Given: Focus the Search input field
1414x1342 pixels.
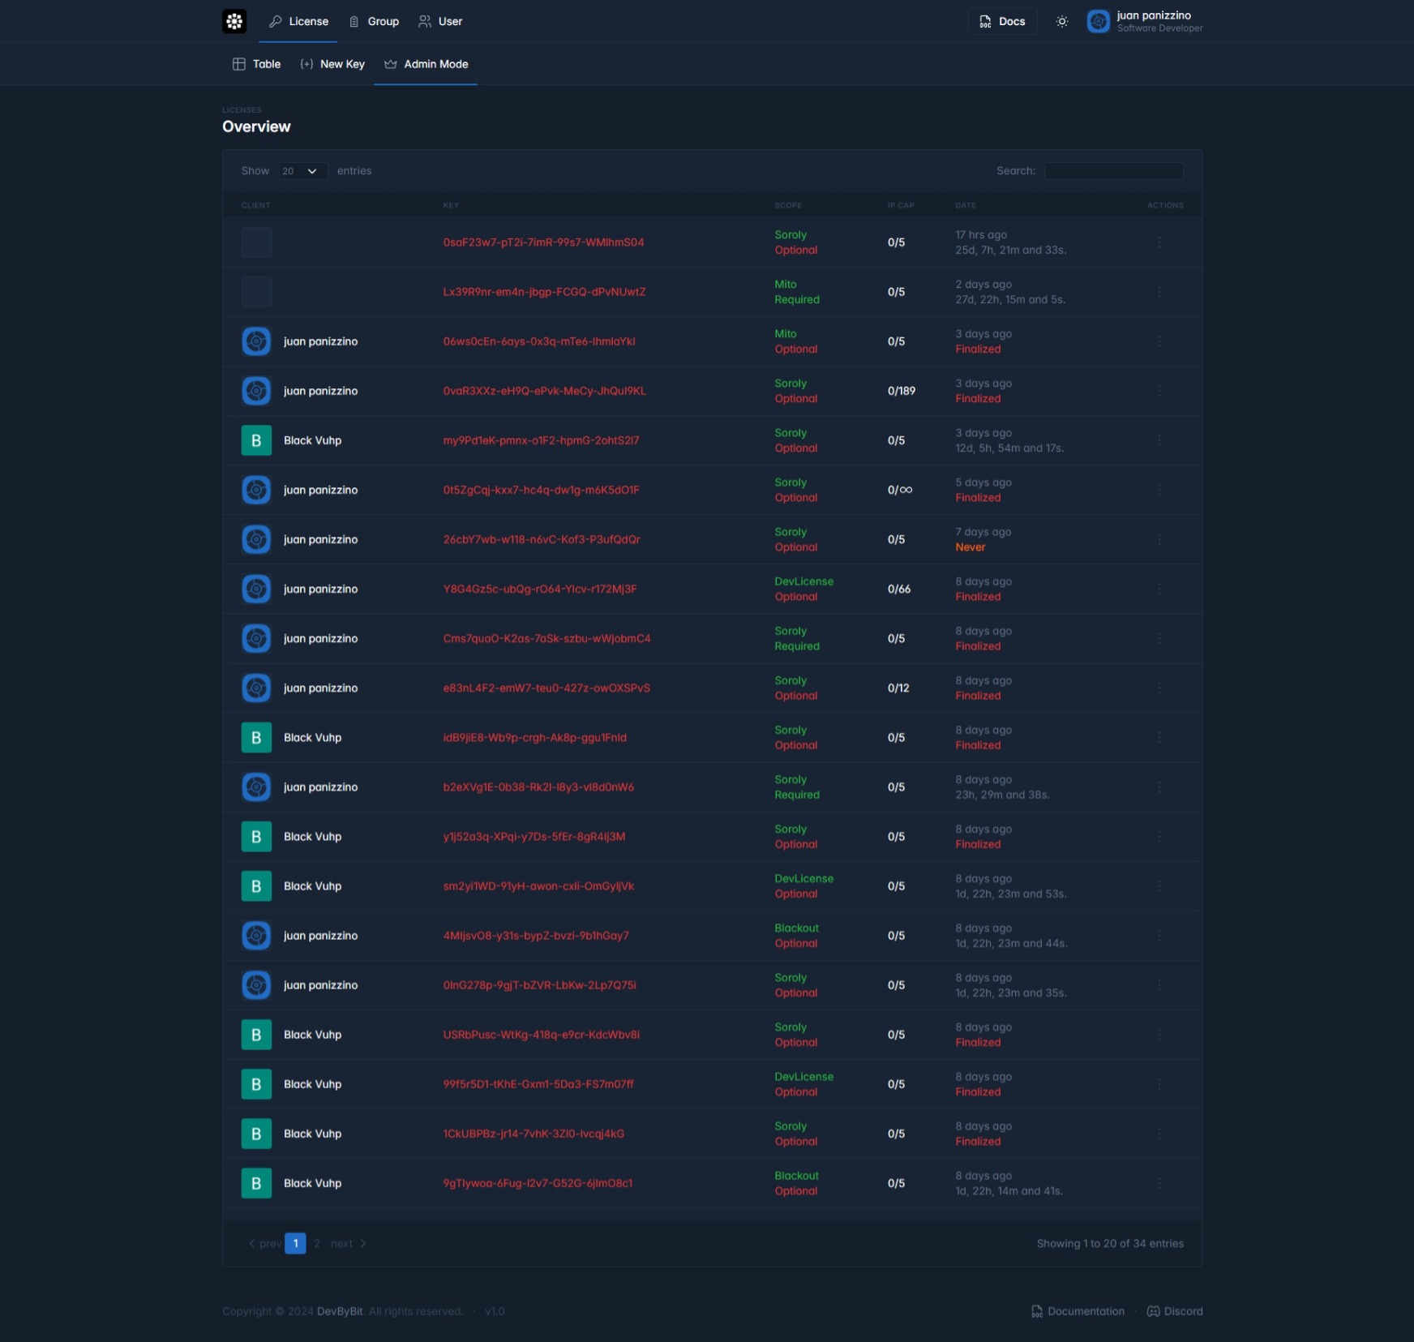Looking at the screenshot, I should tap(1113, 171).
